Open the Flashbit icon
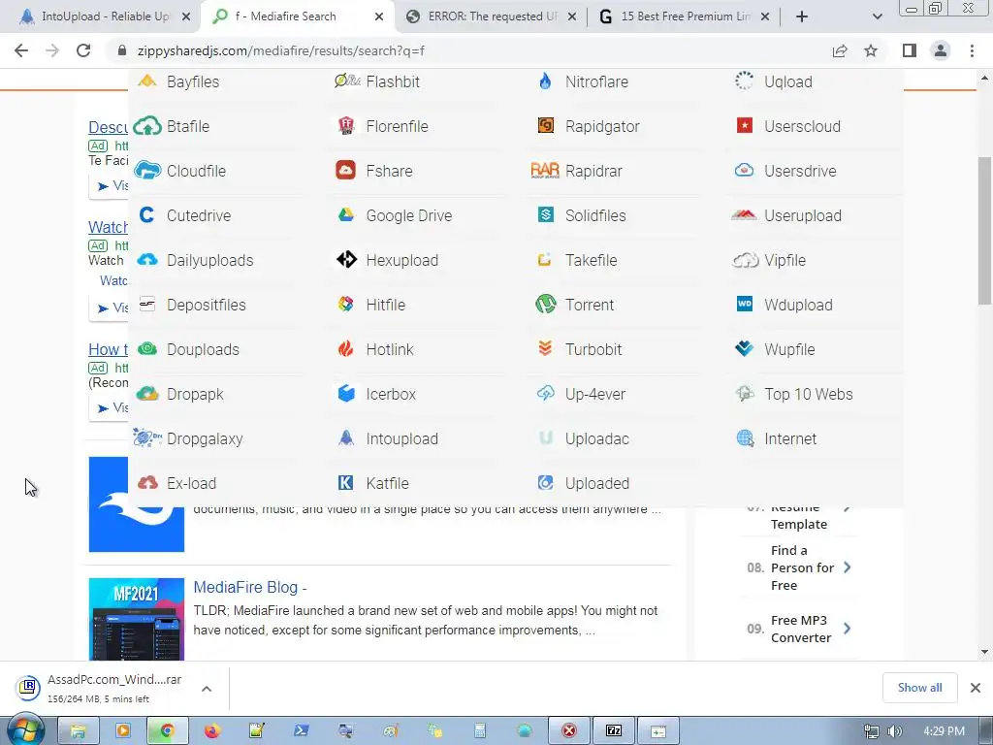The height and width of the screenshot is (745, 993). point(347,81)
